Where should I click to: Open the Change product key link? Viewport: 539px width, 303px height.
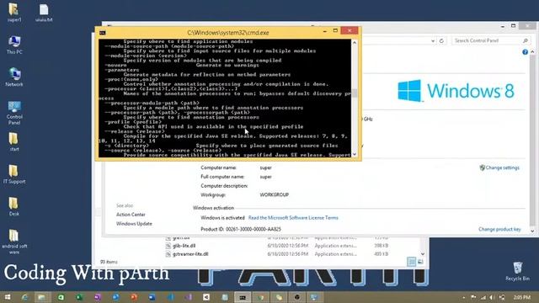(499, 229)
